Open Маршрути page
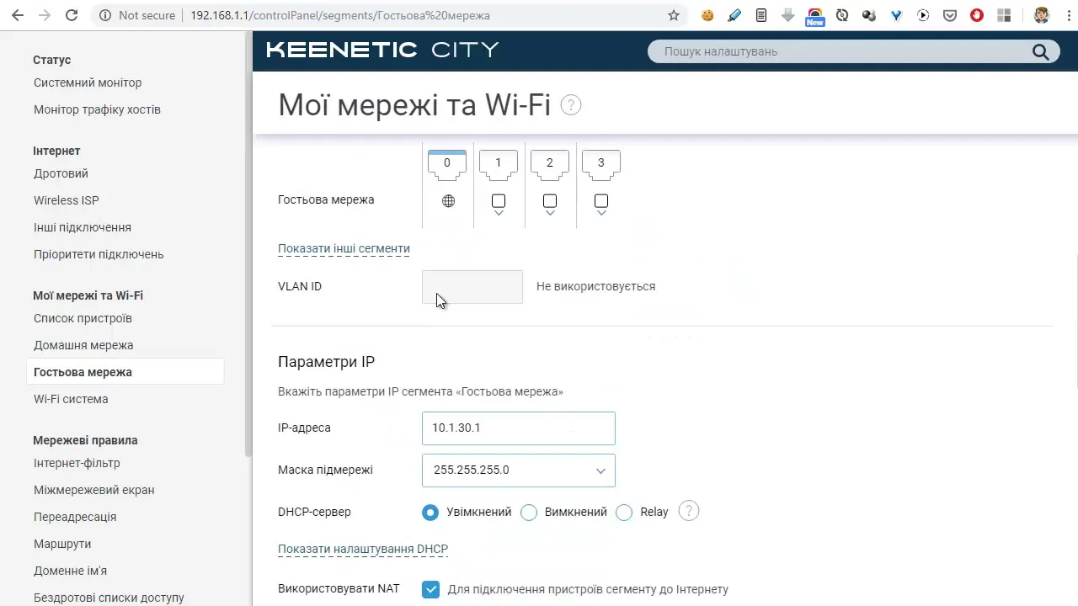1078x606 pixels. [x=62, y=544]
